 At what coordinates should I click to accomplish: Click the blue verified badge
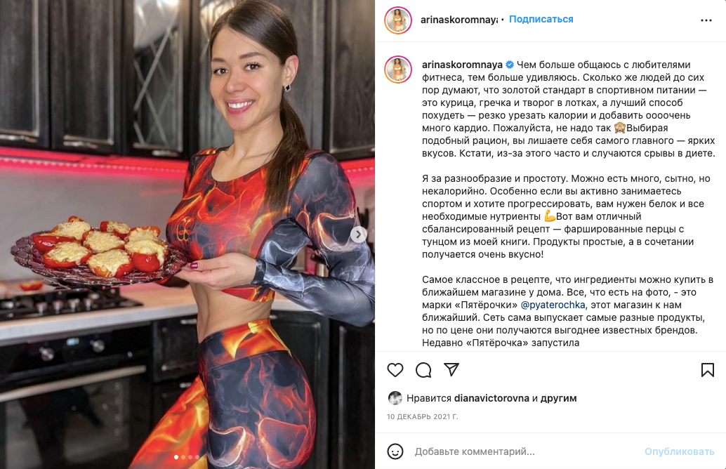[x=510, y=65]
